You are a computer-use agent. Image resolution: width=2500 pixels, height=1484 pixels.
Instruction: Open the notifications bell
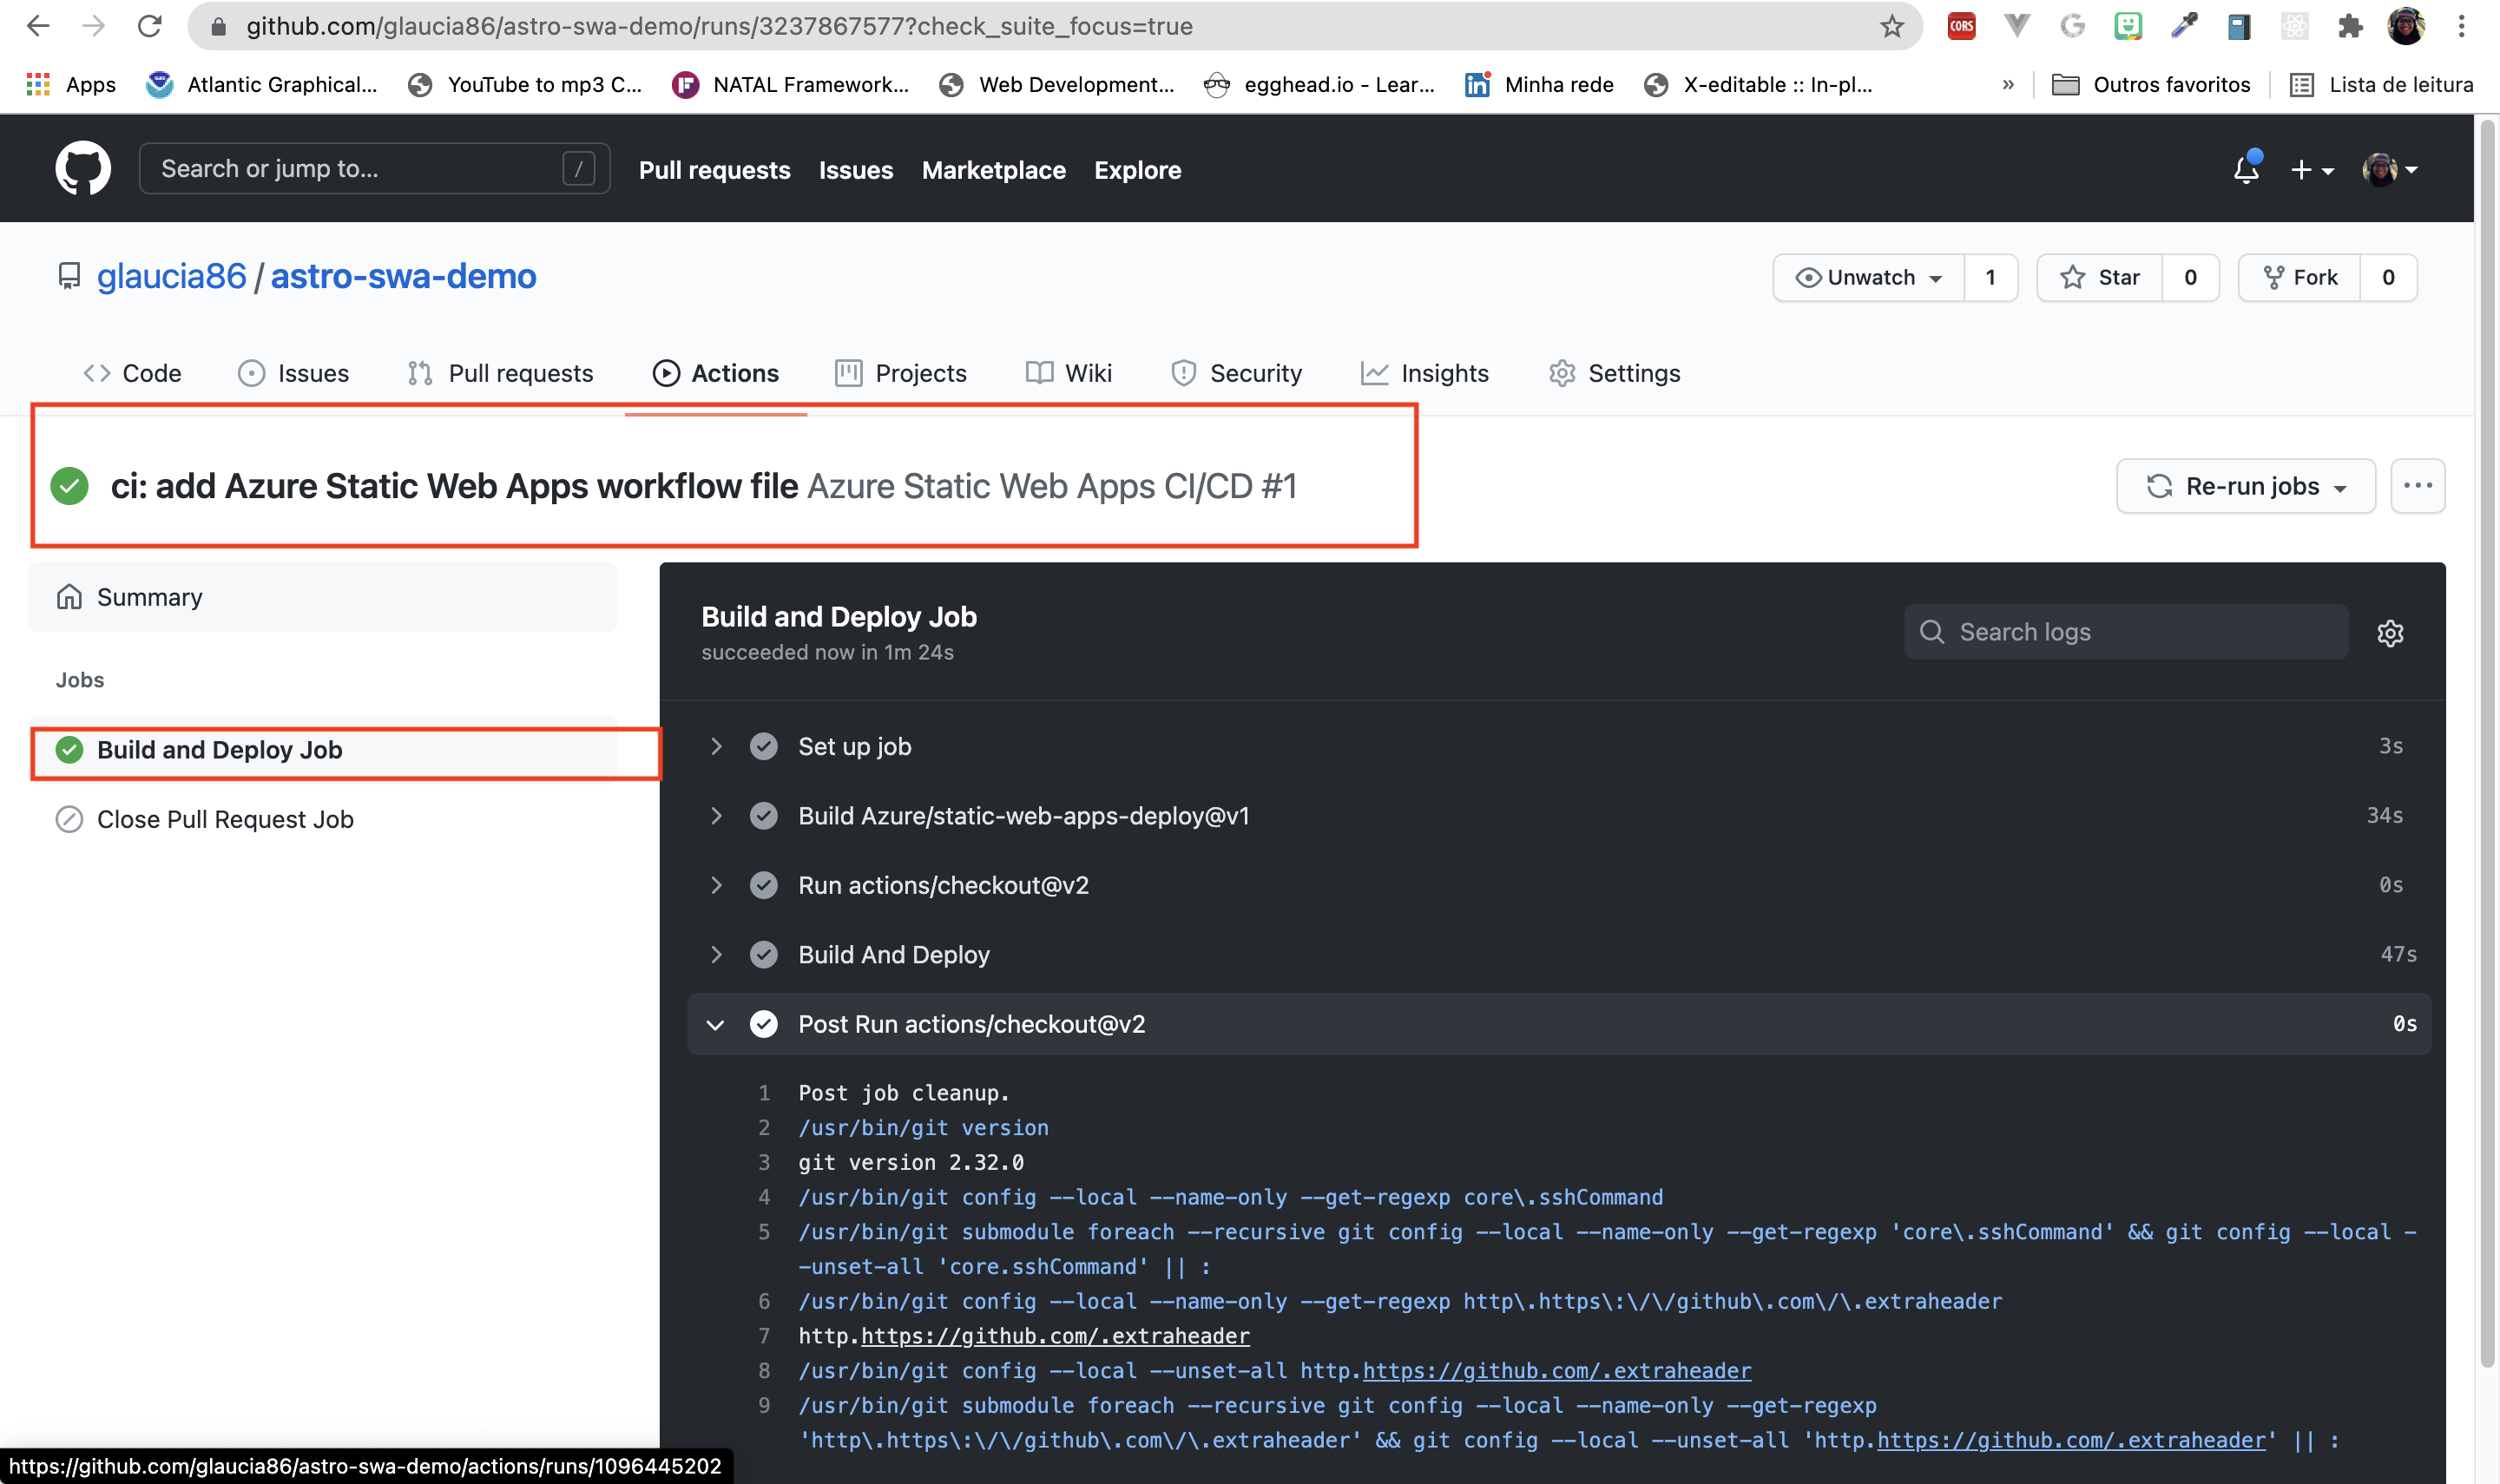[x=2246, y=169]
